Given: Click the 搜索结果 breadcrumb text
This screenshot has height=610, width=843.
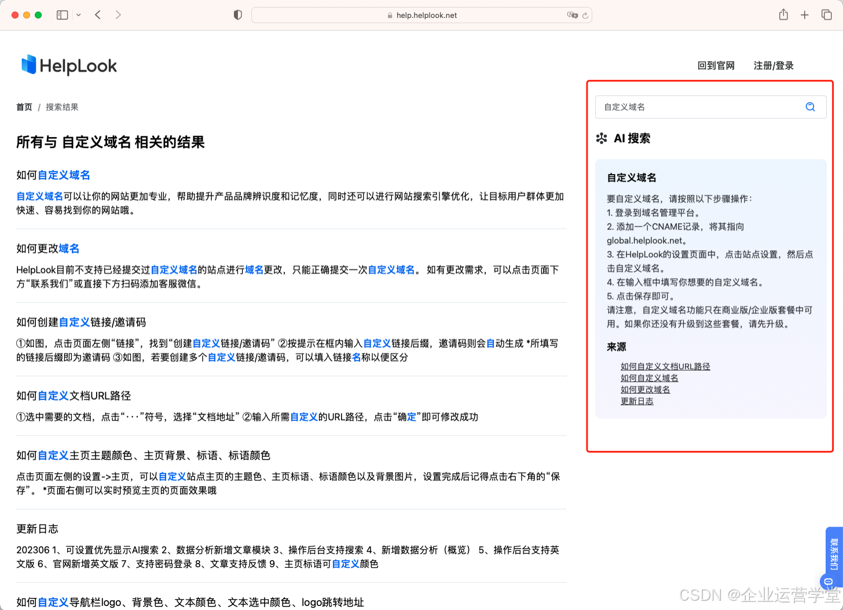Looking at the screenshot, I should pyautogui.click(x=62, y=107).
